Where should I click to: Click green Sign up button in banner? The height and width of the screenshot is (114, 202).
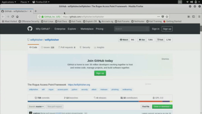tap(100, 73)
